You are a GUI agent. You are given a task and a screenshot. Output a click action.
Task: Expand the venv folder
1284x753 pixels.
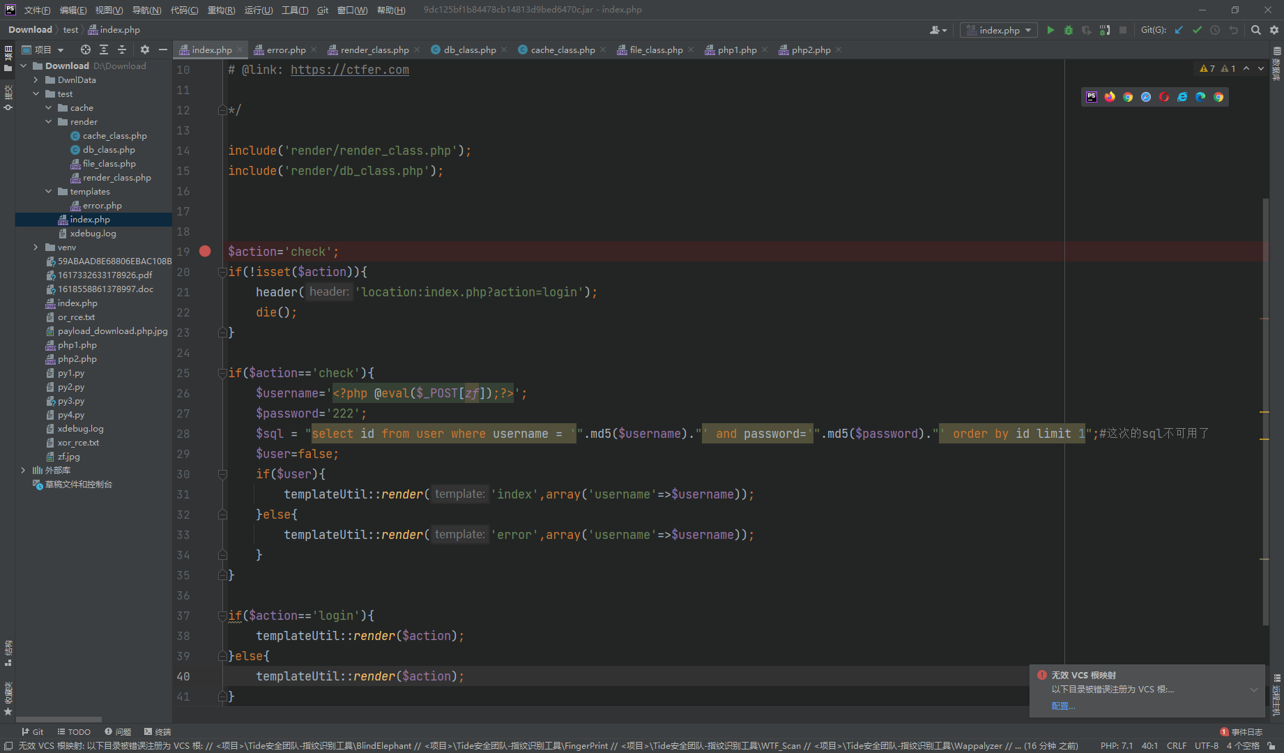(36, 247)
